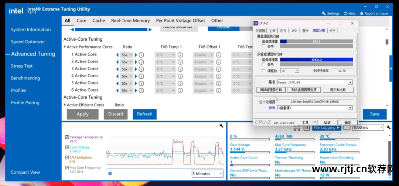The width and height of the screenshot is (399, 186).
Task: Switch to the Real-Time Memory tab
Action: click(130, 21)
